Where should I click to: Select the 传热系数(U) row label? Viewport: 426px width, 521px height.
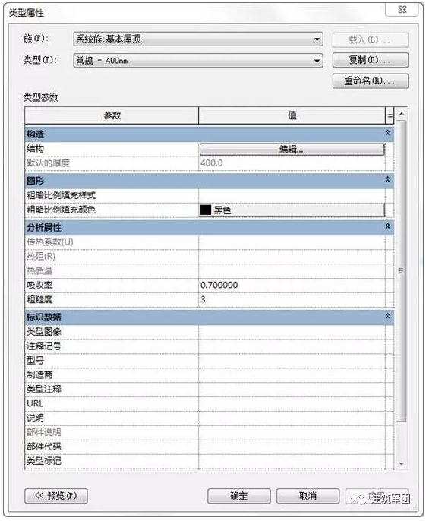(x=50, y=242)
